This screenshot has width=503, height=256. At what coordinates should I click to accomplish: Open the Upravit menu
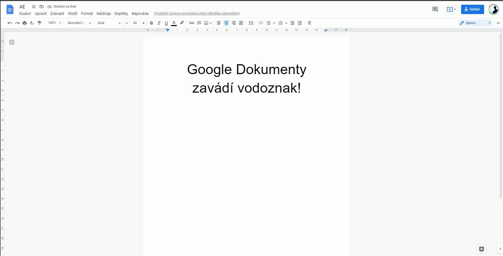[x=41, y=14]
